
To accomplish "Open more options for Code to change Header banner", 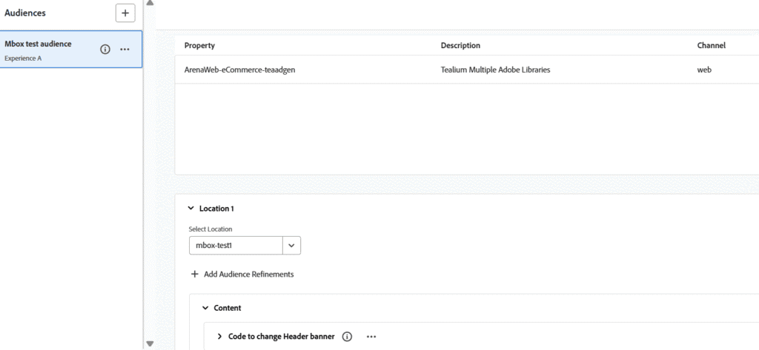I will pyautogui.click(x=371, y=337).
